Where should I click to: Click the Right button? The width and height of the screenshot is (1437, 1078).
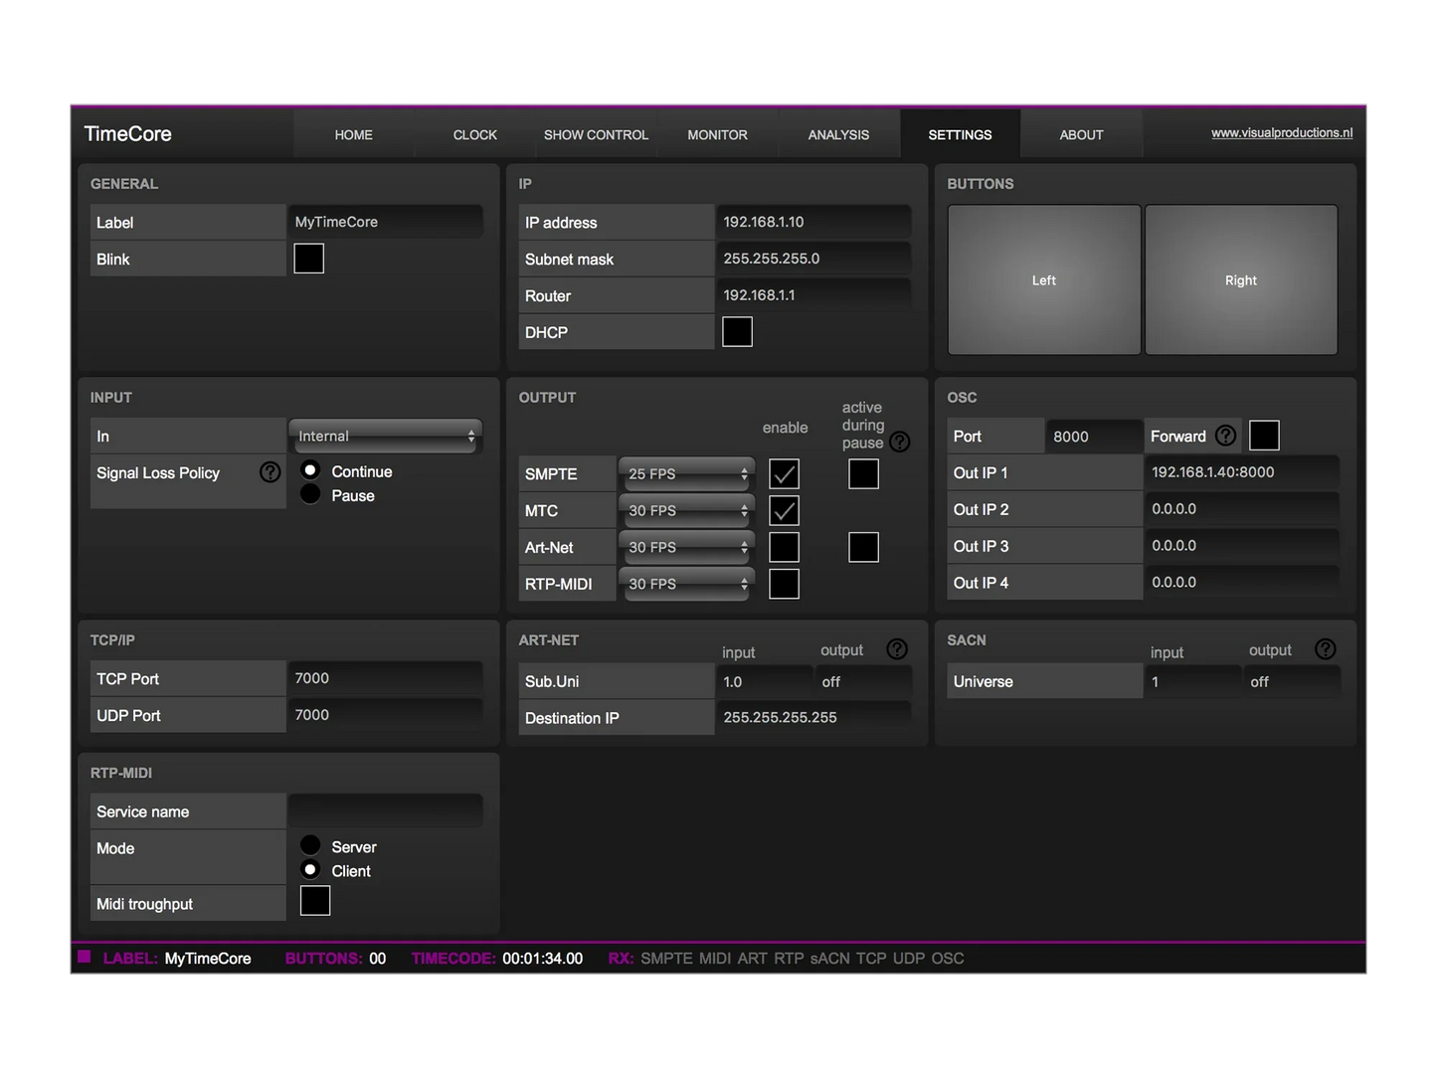point(1241,280)
